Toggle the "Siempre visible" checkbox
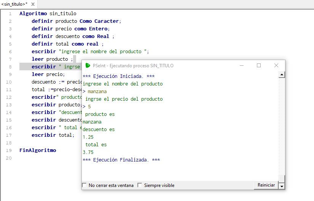This screenshot has width=314, height=201. (140, 185)
